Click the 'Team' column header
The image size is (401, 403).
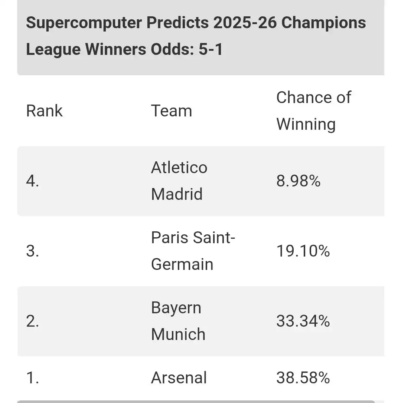(x=171, y=111)
